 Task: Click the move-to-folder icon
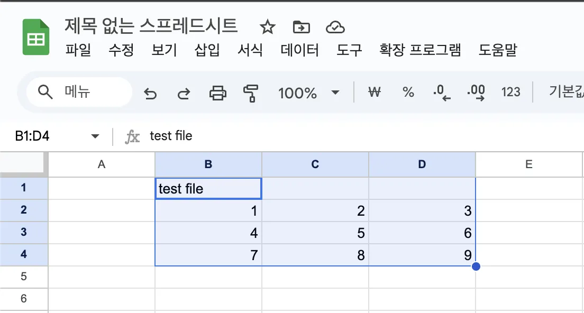(301, 26)
